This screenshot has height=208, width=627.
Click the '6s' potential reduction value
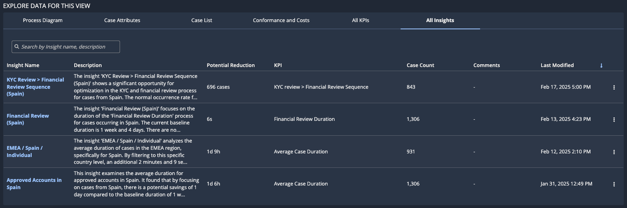(x=210, y=119)
